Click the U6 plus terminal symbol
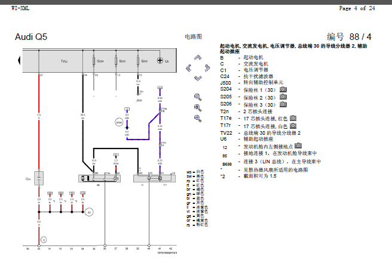392x273 pixels. [160, 60]
